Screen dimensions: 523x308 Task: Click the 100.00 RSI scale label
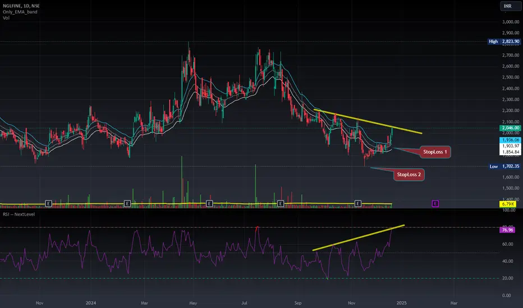pos(508,210)
